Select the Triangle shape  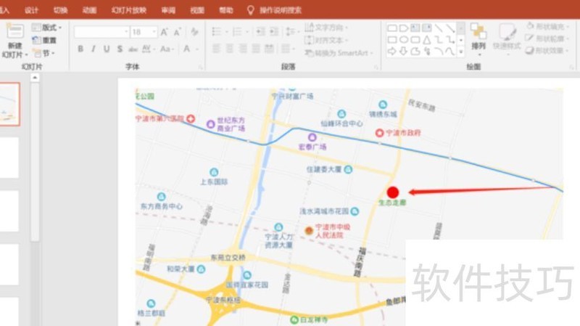(x=427, y=40)
